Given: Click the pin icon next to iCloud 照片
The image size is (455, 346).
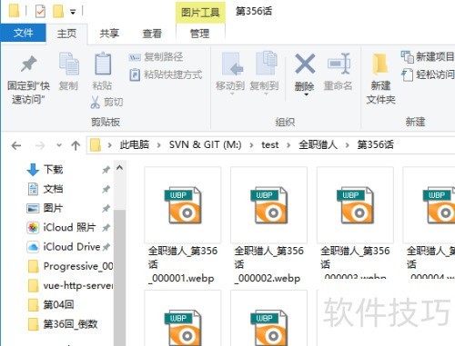Looking at the screenshot, I should pyautogui.click(x=106, y=228).
